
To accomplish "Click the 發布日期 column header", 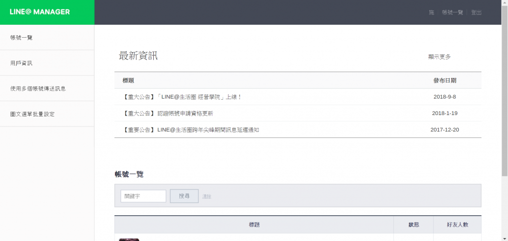I will [444, 80].
